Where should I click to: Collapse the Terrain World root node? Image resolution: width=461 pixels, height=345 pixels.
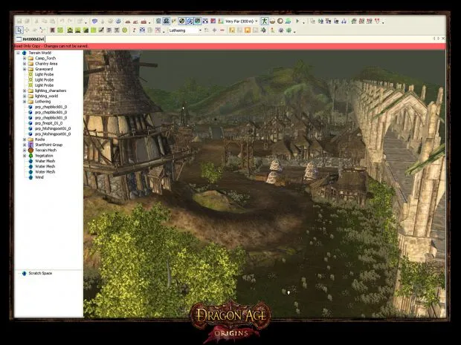click(19, 53)
